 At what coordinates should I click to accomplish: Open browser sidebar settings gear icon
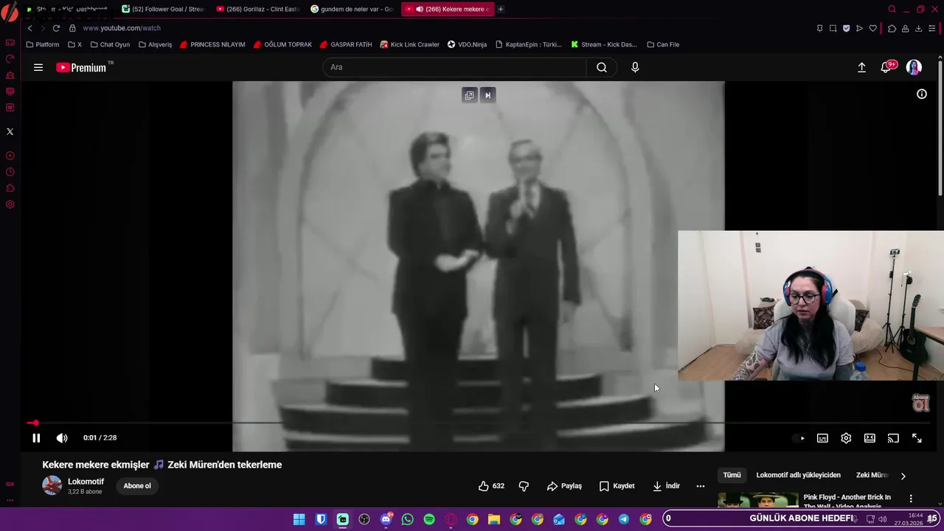10,204
